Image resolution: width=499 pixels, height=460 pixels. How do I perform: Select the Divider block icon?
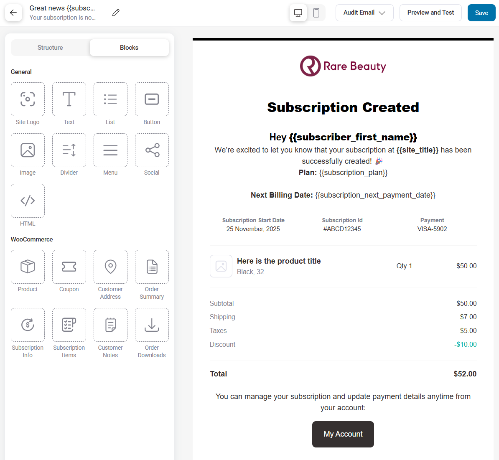click(x=69, y=150)
